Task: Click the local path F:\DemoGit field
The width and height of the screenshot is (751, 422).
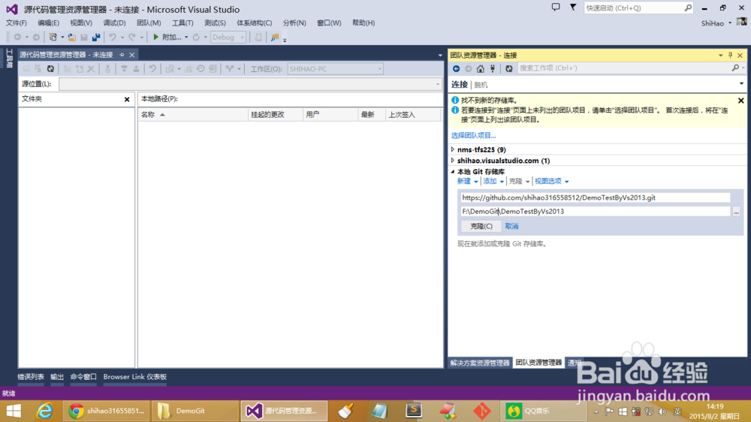Action: (596, 211)
